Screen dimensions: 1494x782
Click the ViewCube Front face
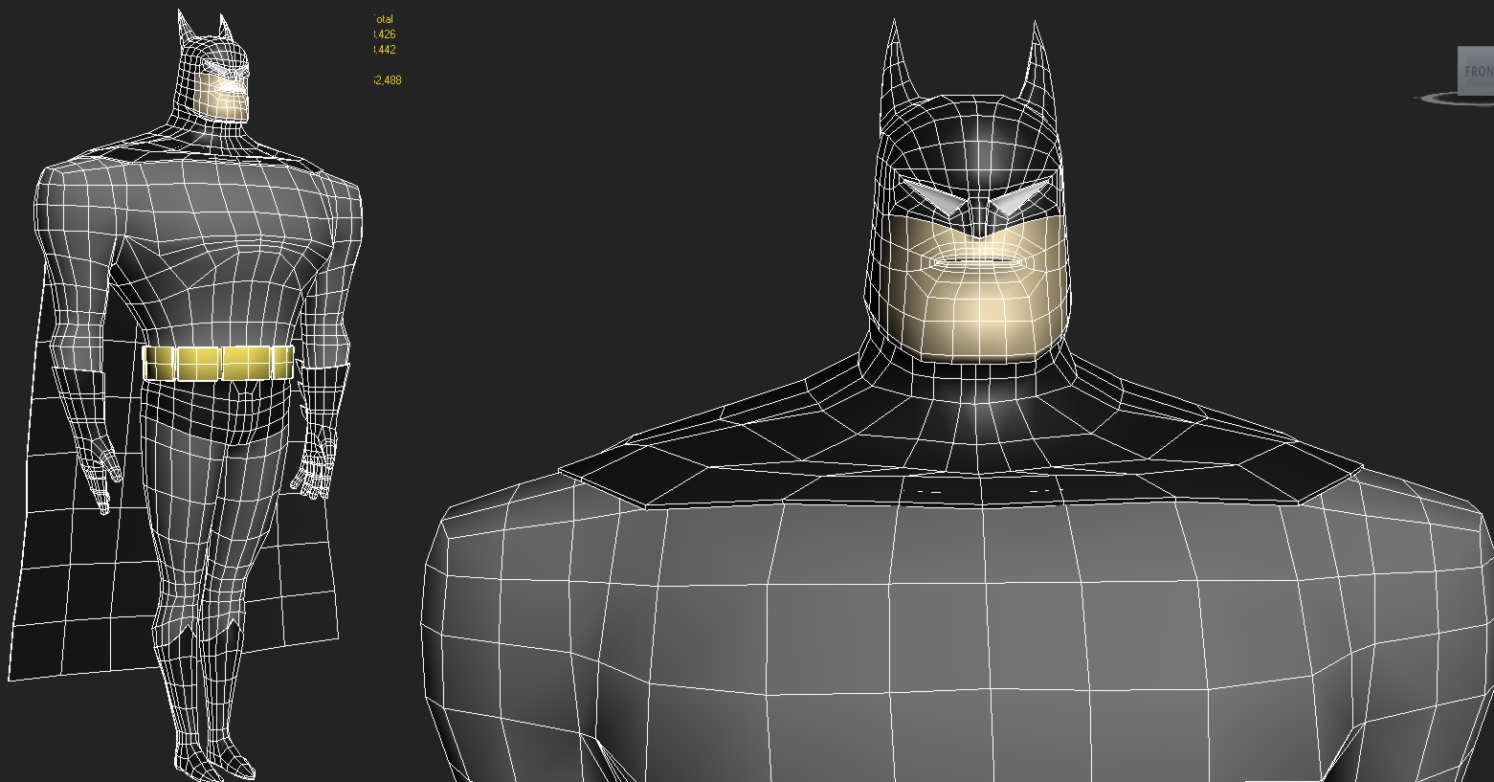click(1476, 71)
